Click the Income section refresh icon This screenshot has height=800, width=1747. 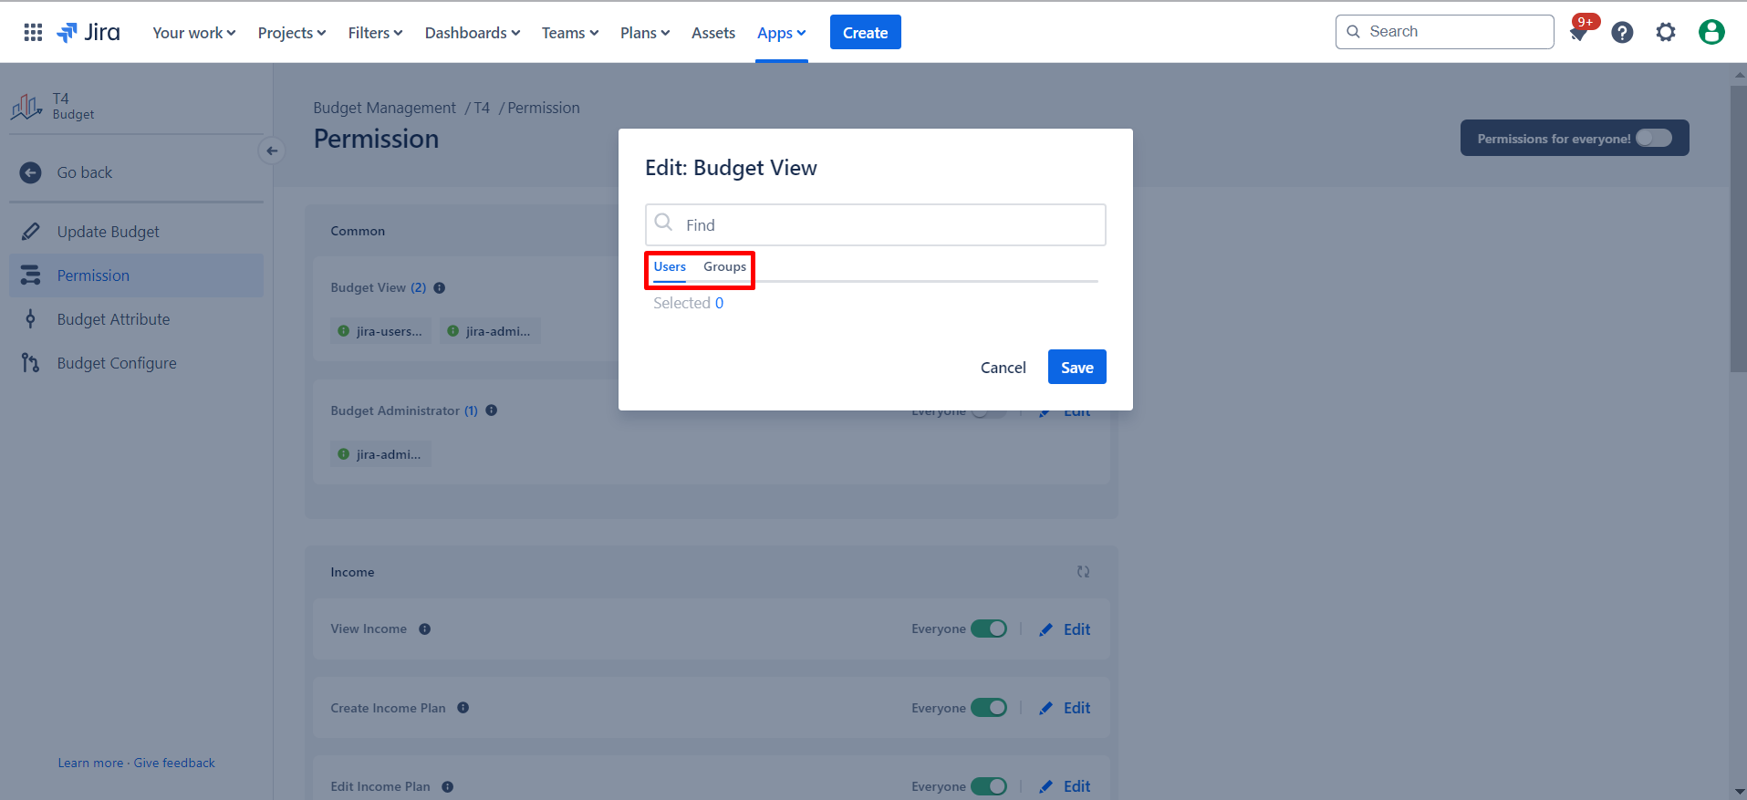pyautogui.click(x=1083, y=572)
